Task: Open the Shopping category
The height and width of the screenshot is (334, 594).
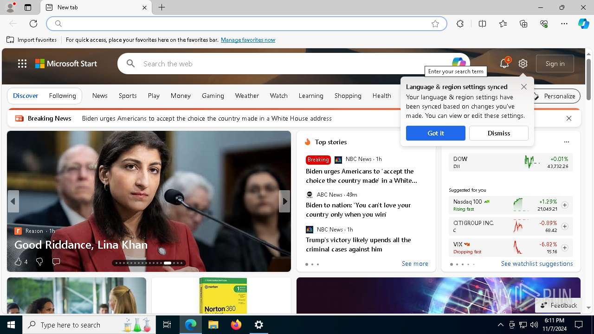Action: click(x=348, y=96)
